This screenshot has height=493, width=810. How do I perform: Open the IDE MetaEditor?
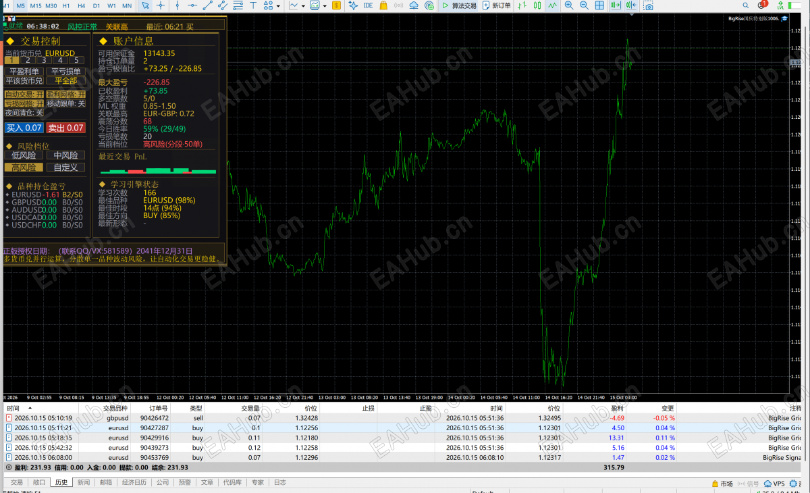click(x=368, y=5)
